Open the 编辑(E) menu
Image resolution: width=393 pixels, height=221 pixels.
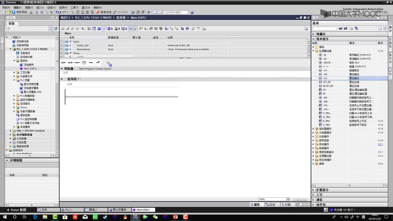pos(18,7)
